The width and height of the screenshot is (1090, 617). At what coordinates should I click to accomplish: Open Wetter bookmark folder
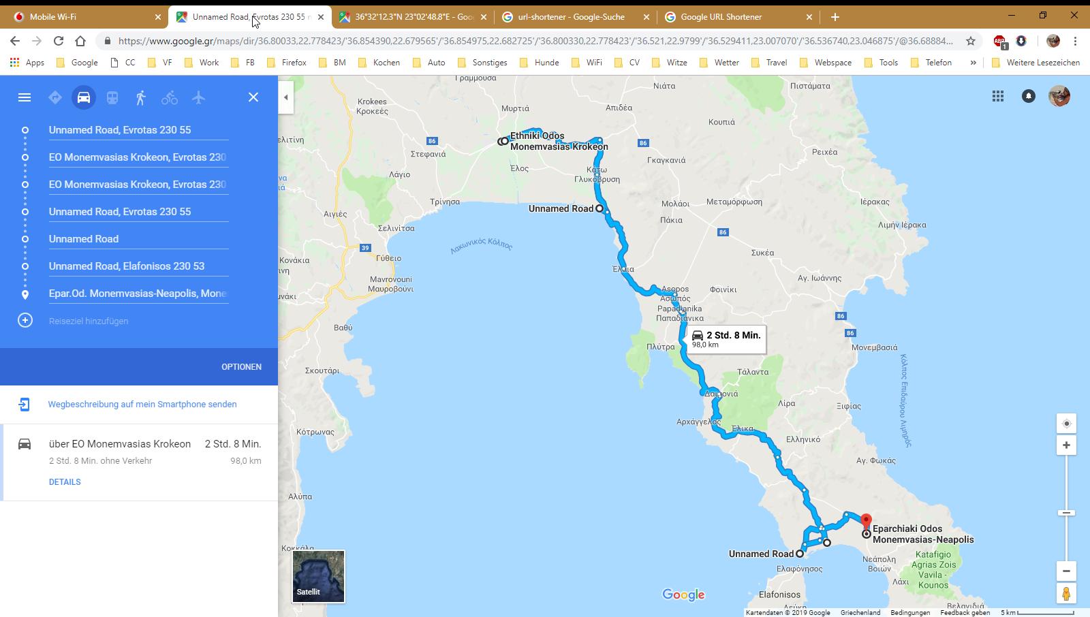coord(719,63)
